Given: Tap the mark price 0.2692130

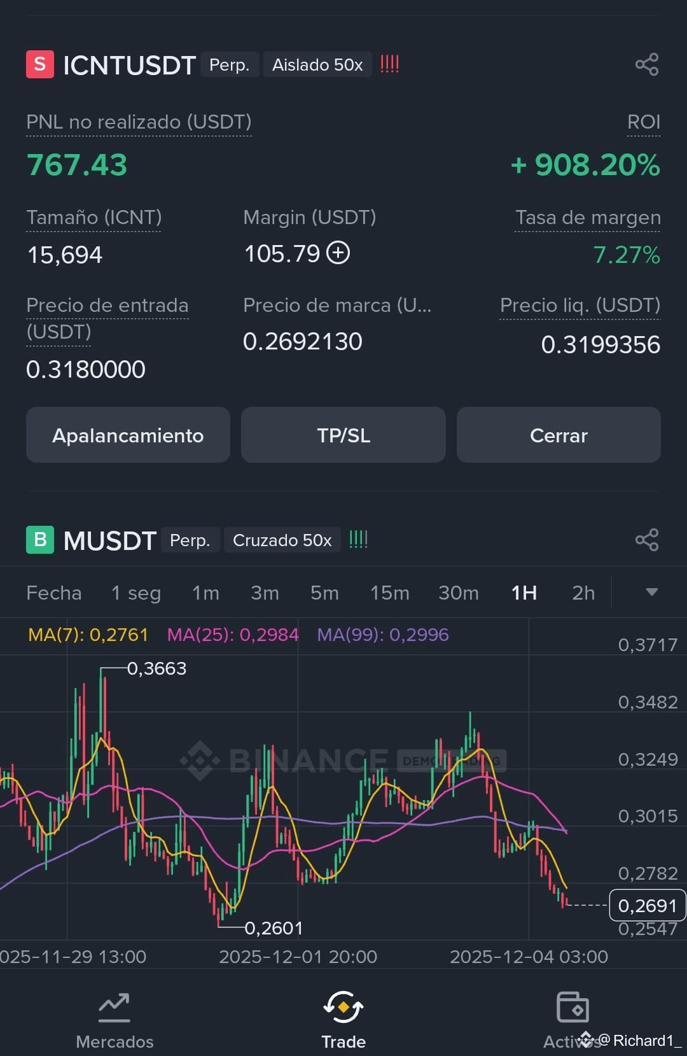Looking at the screenshot, I should pyautogui.click(x=303, y=341).
